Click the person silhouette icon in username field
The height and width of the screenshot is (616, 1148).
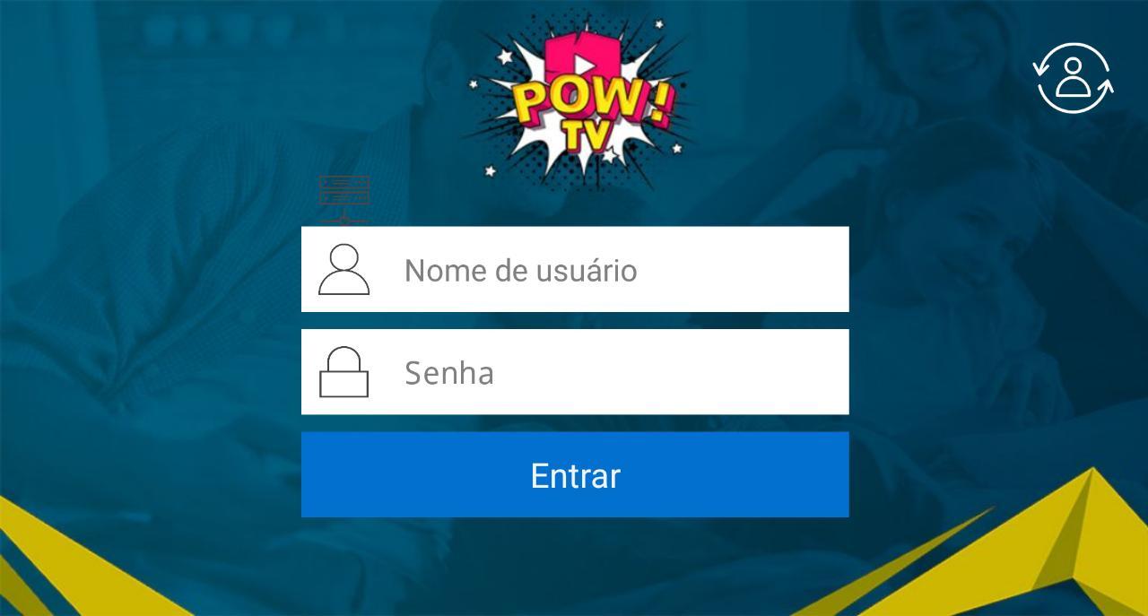(344, 270)
